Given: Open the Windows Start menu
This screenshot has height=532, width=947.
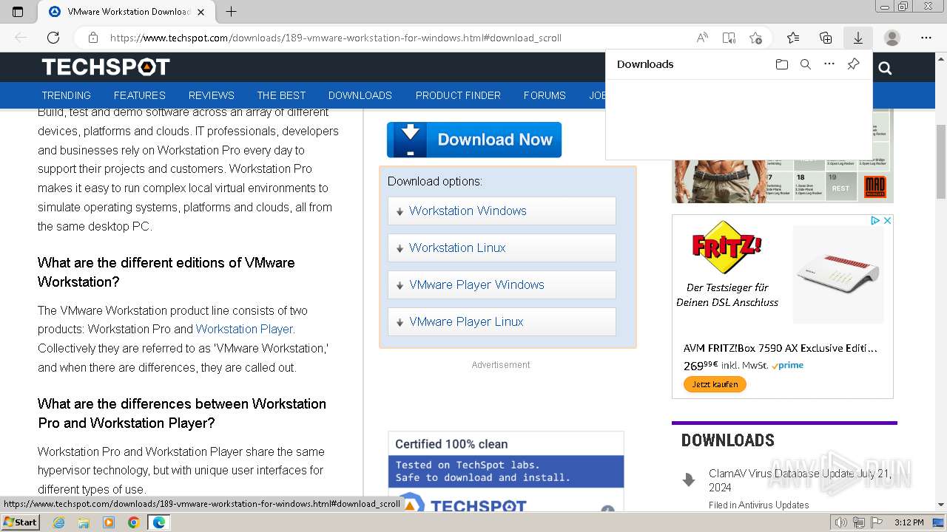Looking at the screenshot, I should (x=21, y=522).
